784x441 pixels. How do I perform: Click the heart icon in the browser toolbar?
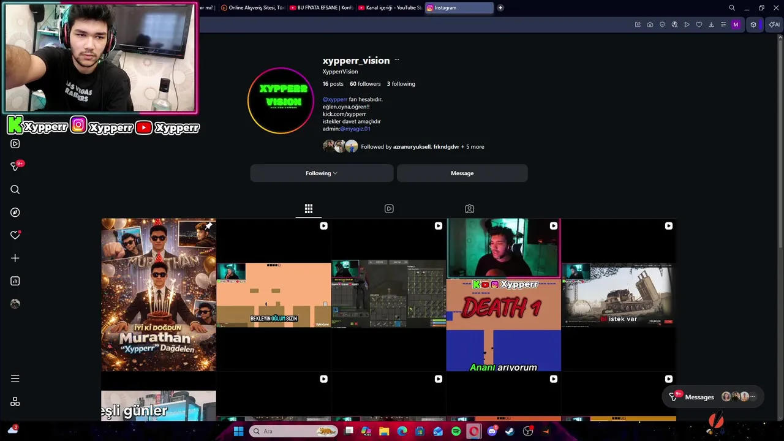[x=699, y=24]
